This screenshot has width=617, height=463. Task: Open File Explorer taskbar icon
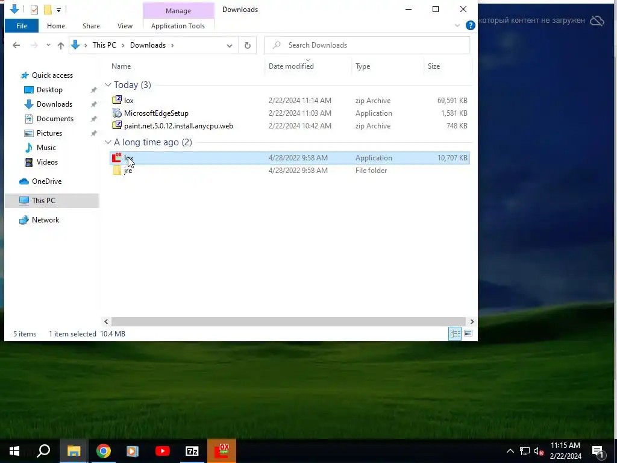[x=74, y=451]
